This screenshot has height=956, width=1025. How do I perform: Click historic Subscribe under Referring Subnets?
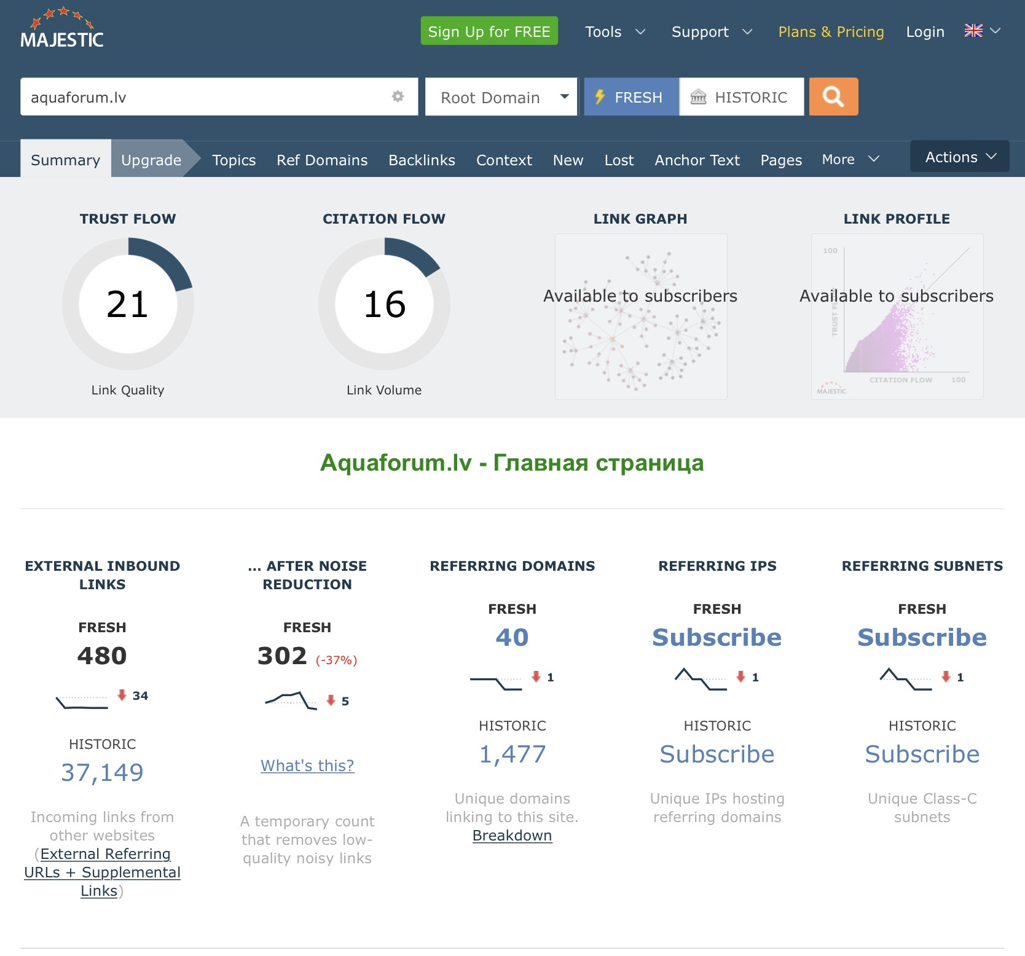pyautogui.click(x=922, y=754)
